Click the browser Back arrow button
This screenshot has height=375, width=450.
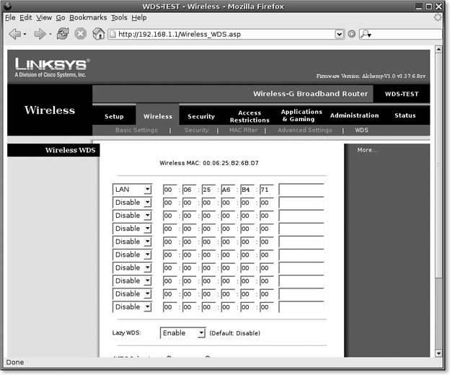14,34
